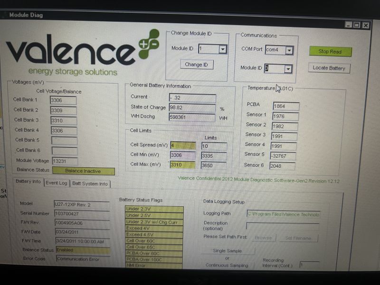Click the Cell Over 65C flag

[154, 247]
